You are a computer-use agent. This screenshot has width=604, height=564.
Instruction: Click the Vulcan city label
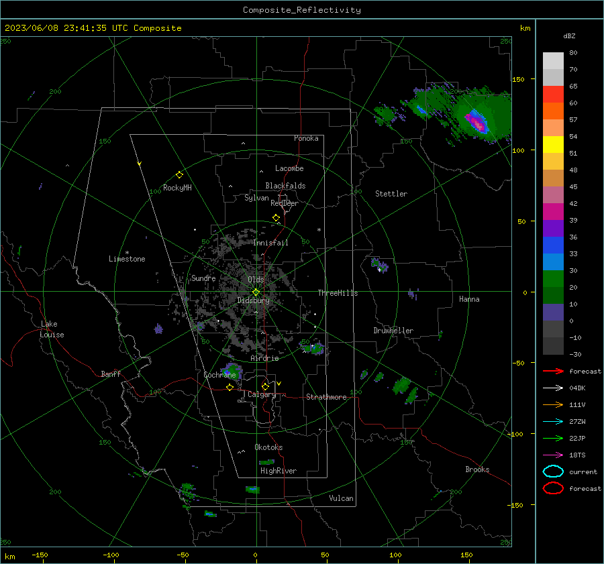click(x=341, y=498)
